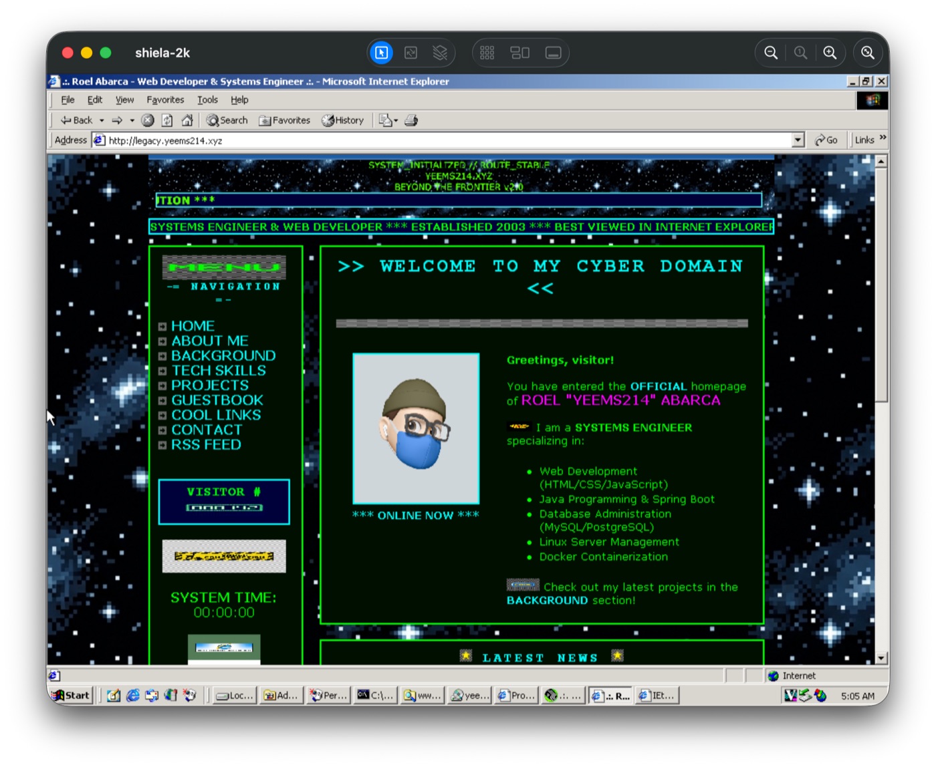This screenshot has height=767, width=936.
Task: Switch to the 'yee...' taskbar window
Action: tap(471, 696)
